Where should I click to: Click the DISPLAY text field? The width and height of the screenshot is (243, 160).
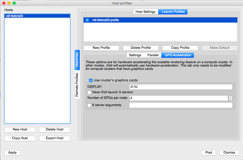point(181,87)
